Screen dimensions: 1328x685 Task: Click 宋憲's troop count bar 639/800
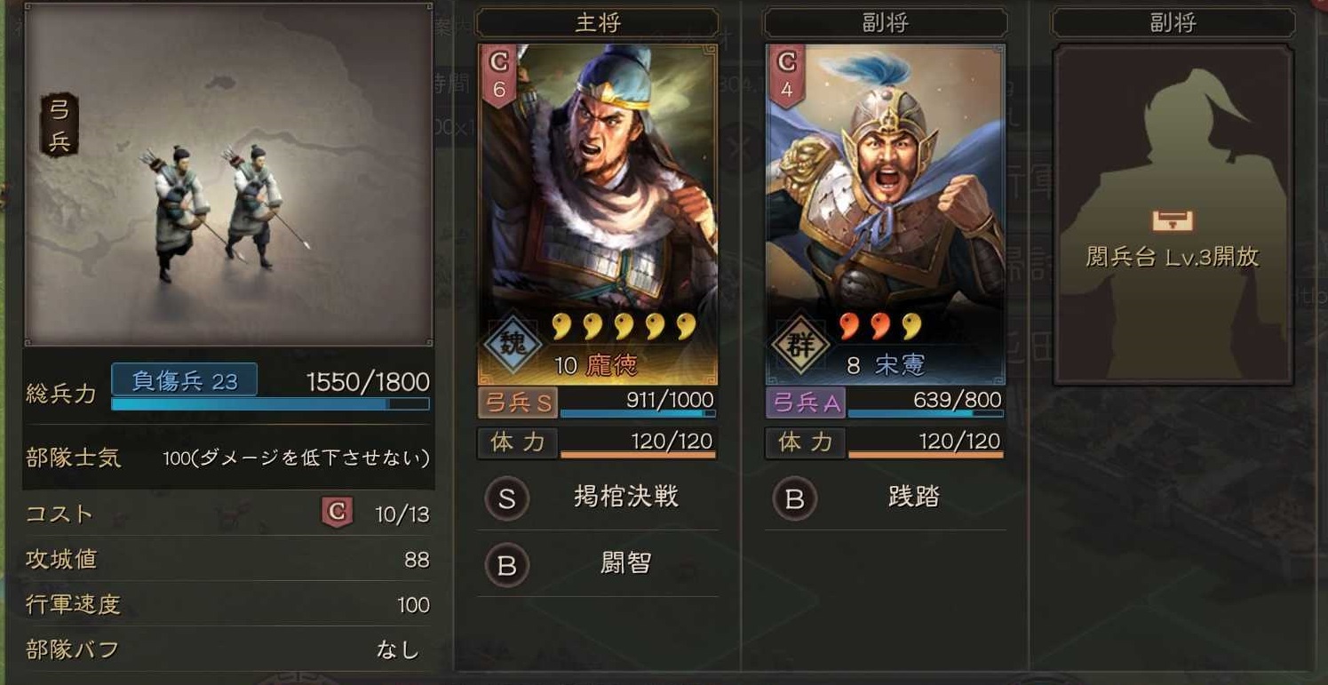tap(926, 402)
